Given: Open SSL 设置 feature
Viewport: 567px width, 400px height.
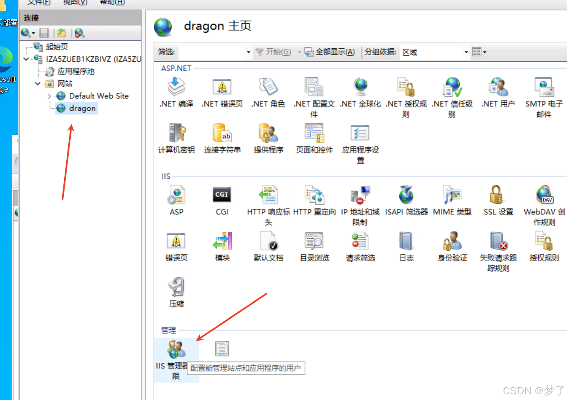Looking at the screenshot, I should tap(498, 200).
